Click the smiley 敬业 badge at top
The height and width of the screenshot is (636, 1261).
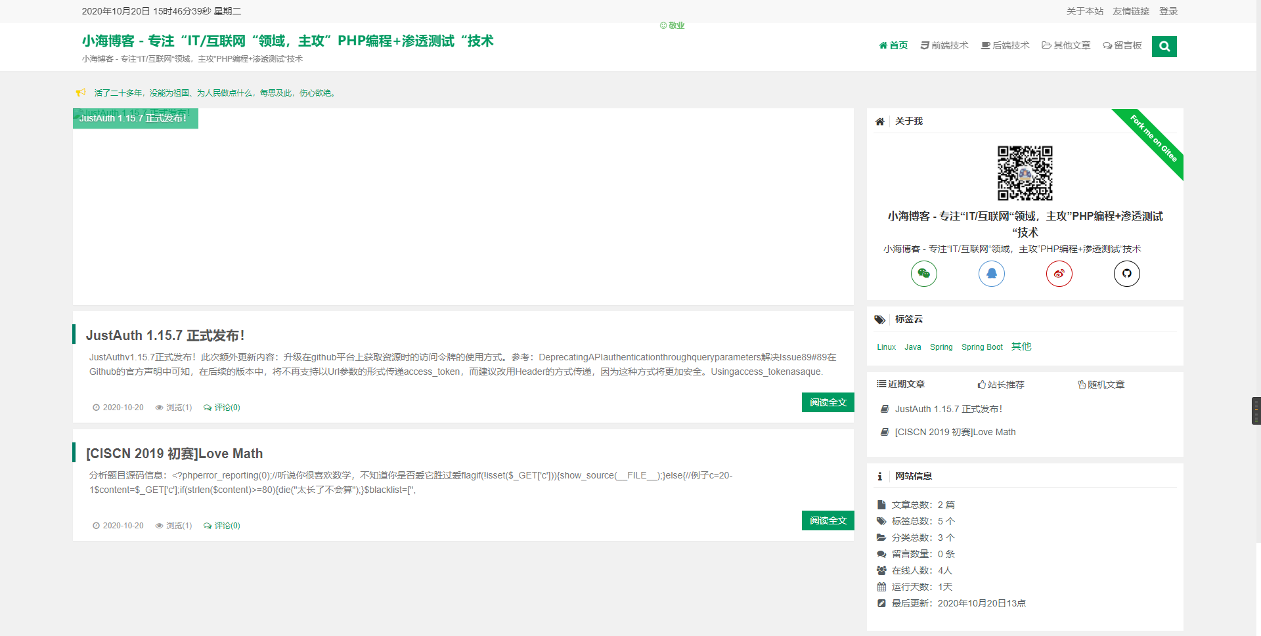[x=672, y=26]
